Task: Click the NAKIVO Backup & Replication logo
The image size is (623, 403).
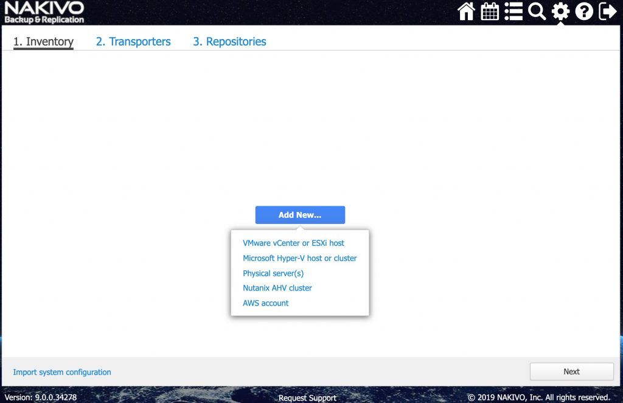Action: coord(44,13)
